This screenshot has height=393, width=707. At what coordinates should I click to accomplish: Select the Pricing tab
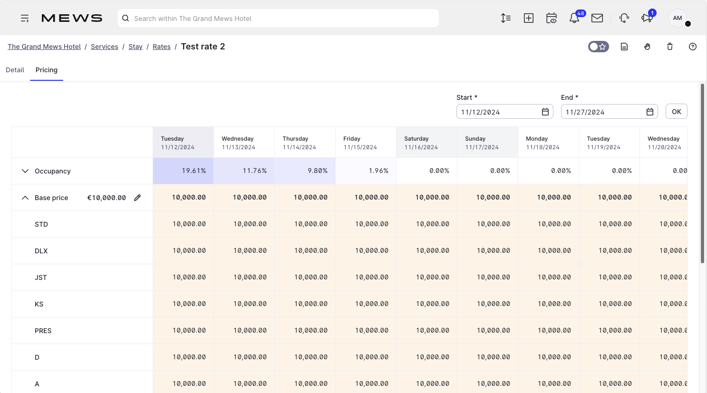point(46,70)
